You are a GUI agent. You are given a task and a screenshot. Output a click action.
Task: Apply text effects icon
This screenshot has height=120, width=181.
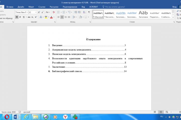click(x=41, y=17)
